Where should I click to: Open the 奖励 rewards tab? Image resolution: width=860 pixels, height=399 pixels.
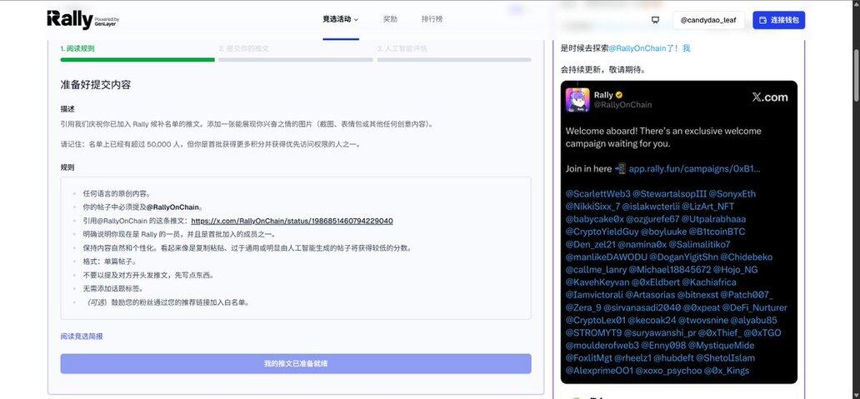(390, 19)
